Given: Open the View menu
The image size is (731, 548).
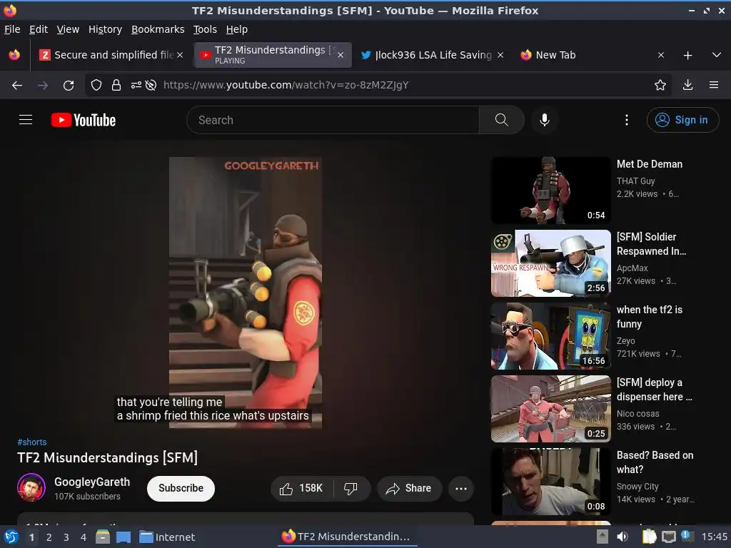Looking at the screenshot, I should [x=68, y=29].
